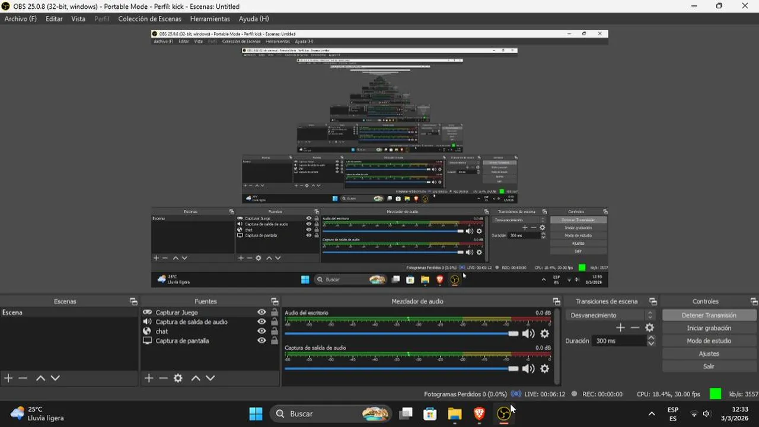Open Microsoft Store from taskbar
The image size is (759, 427).
click(430, 413)
